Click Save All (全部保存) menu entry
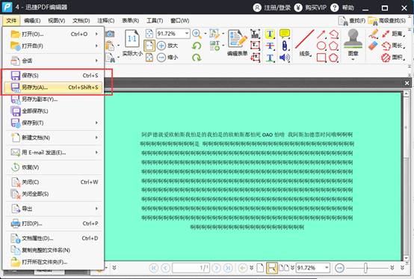The image size is (414, 279). [x=54, y=111]
